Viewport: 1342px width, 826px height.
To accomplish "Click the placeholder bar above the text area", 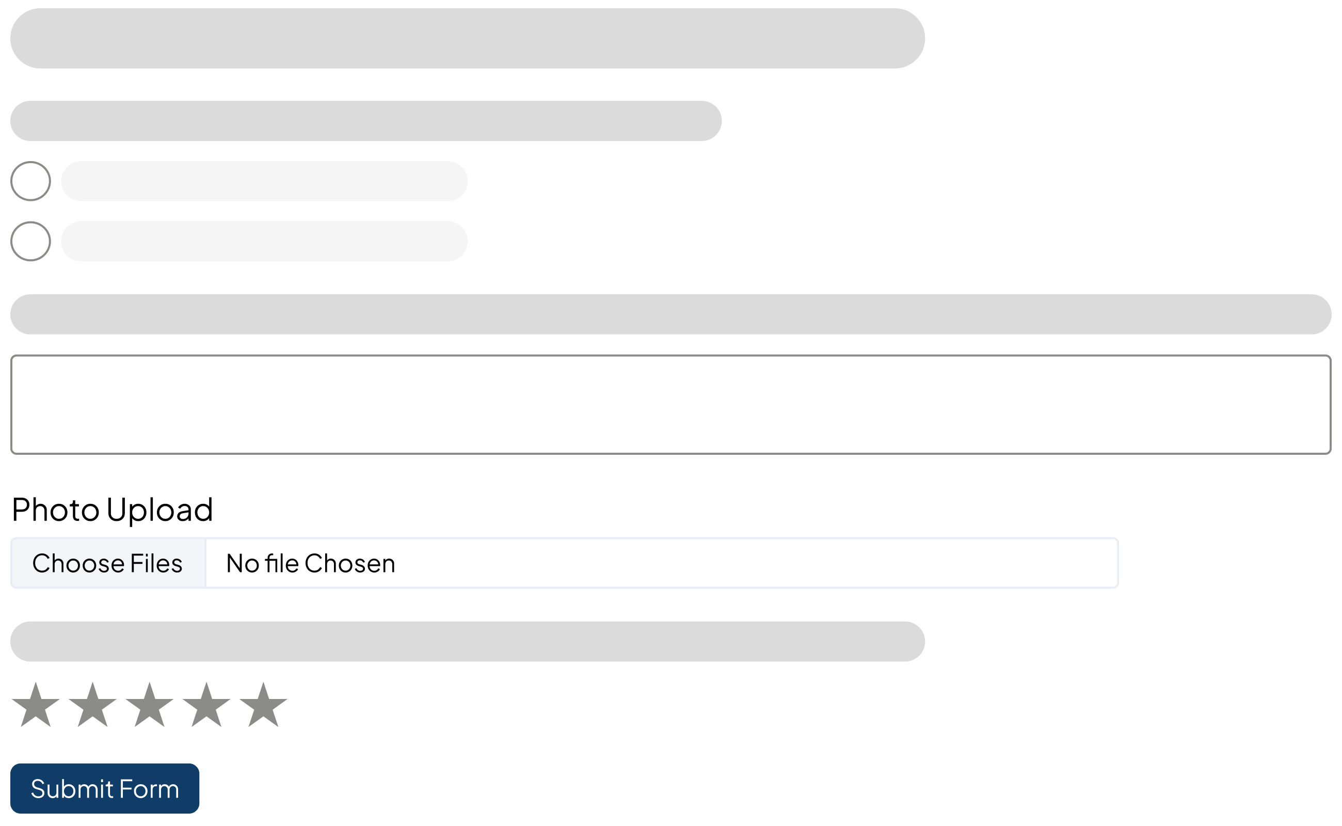I will (670, 314).
